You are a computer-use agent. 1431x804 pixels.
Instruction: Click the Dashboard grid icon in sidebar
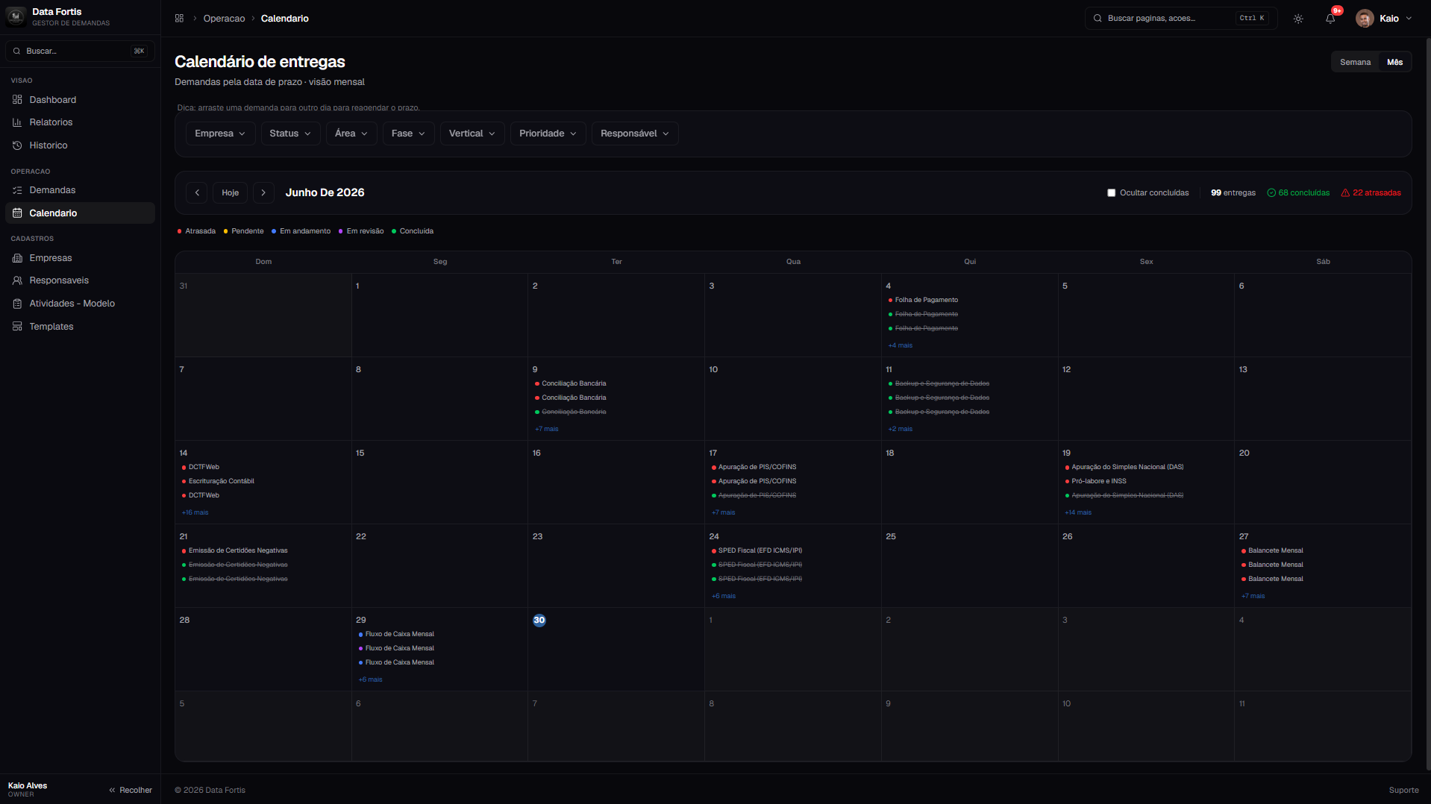17,100
